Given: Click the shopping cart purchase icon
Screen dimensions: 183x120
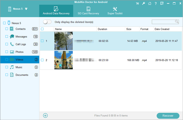Looking at the screenshot, I should [x=138, y=3].
